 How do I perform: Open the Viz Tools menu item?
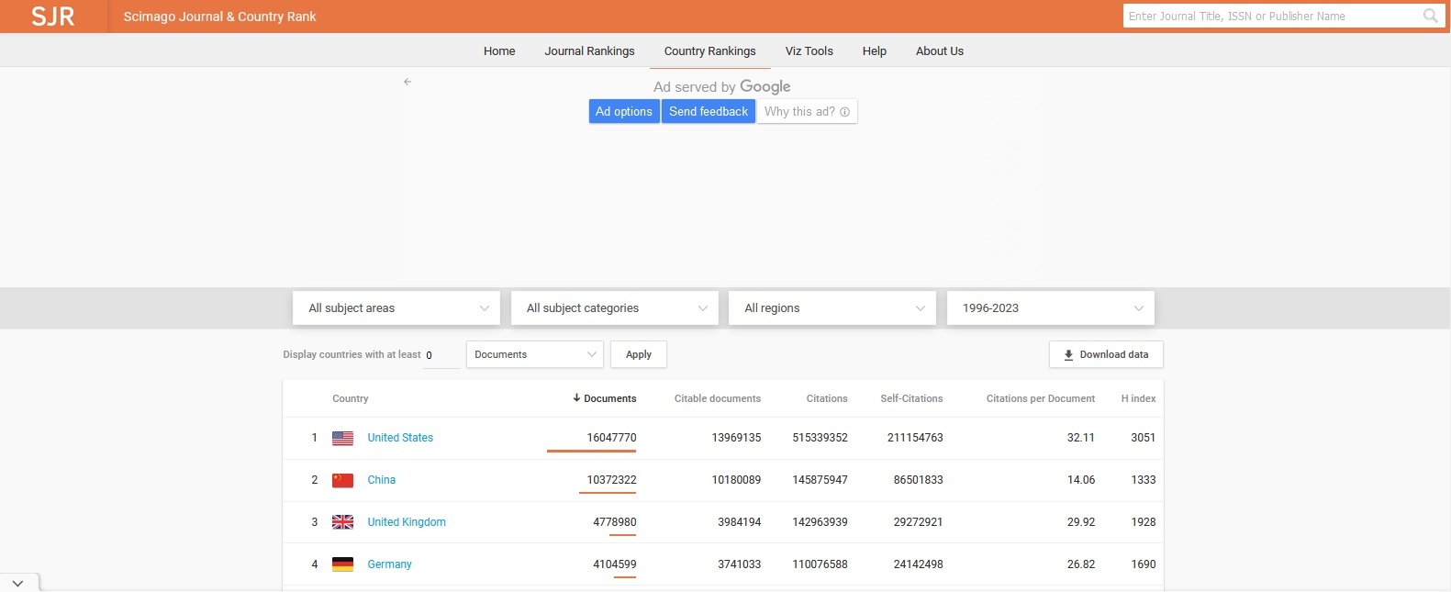pos(809,51)
